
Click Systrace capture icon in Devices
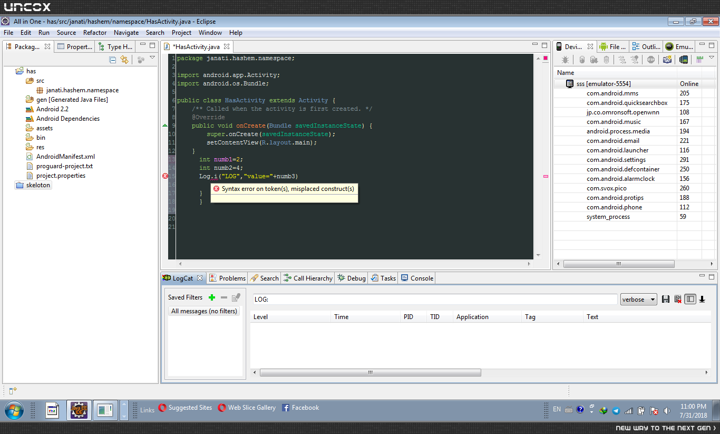click(x=700, y=60)
